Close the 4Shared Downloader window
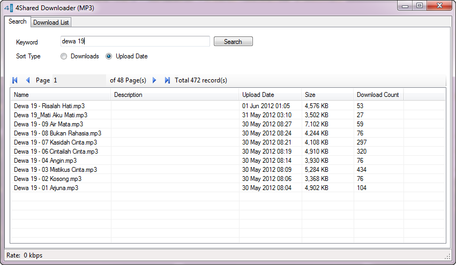 pos(439,6)
